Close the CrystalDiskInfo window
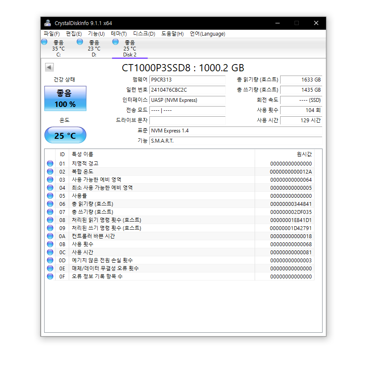The image size is (365, 365). (316, 23)
